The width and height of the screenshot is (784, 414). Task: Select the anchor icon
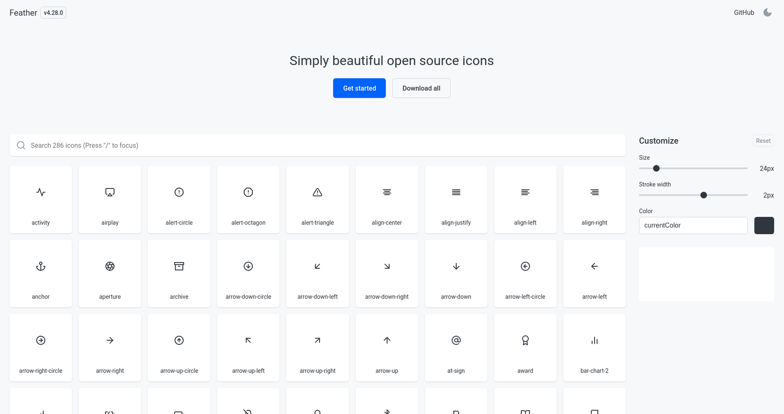coord(41,273)
